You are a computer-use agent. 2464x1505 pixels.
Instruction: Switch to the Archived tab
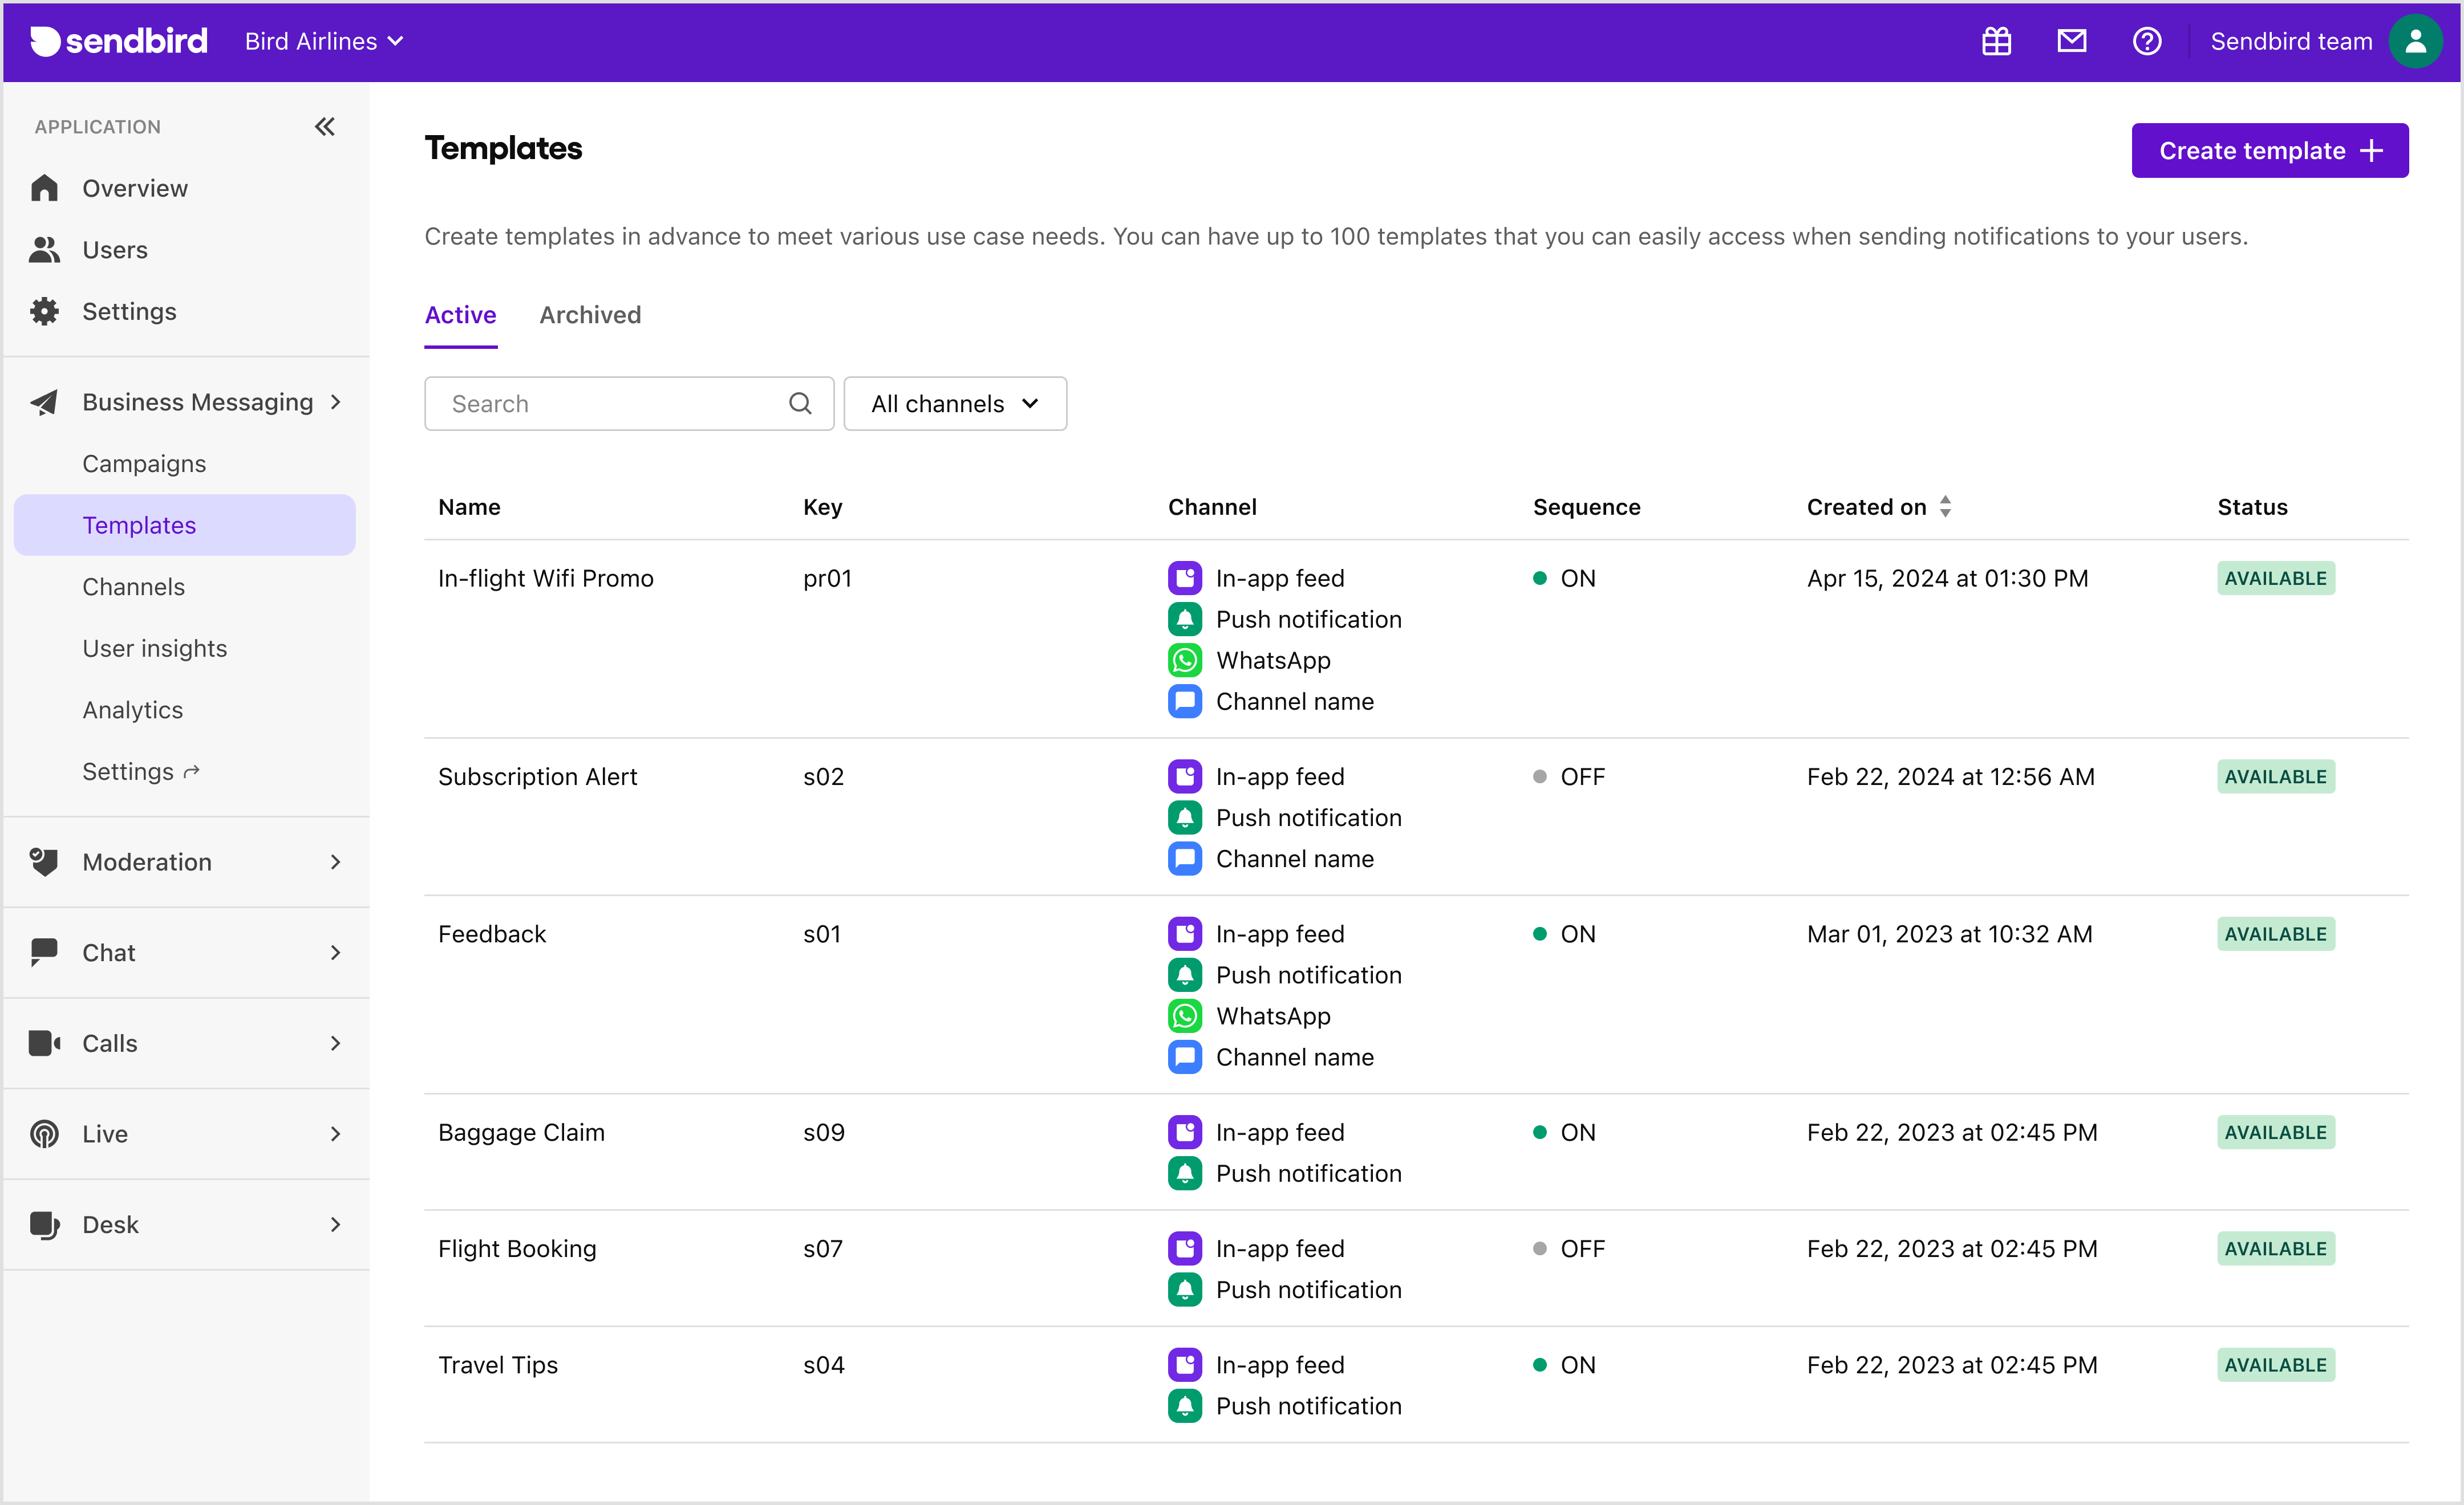[x=590, y=315]
